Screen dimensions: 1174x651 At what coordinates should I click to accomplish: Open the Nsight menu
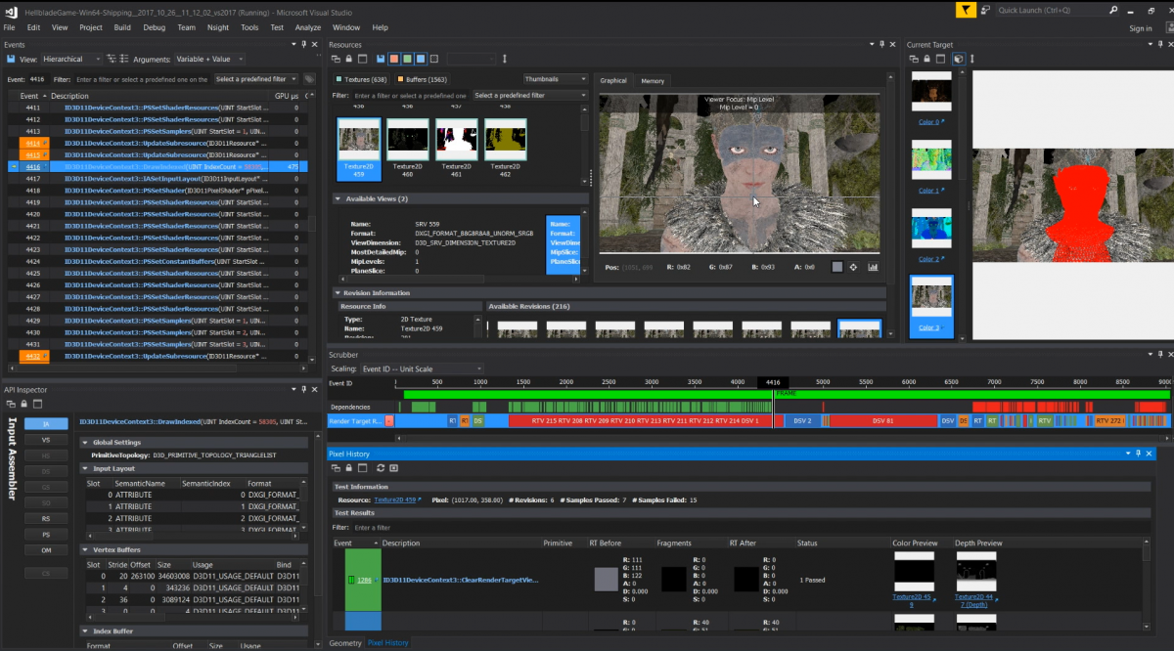[x=218, y=27]
